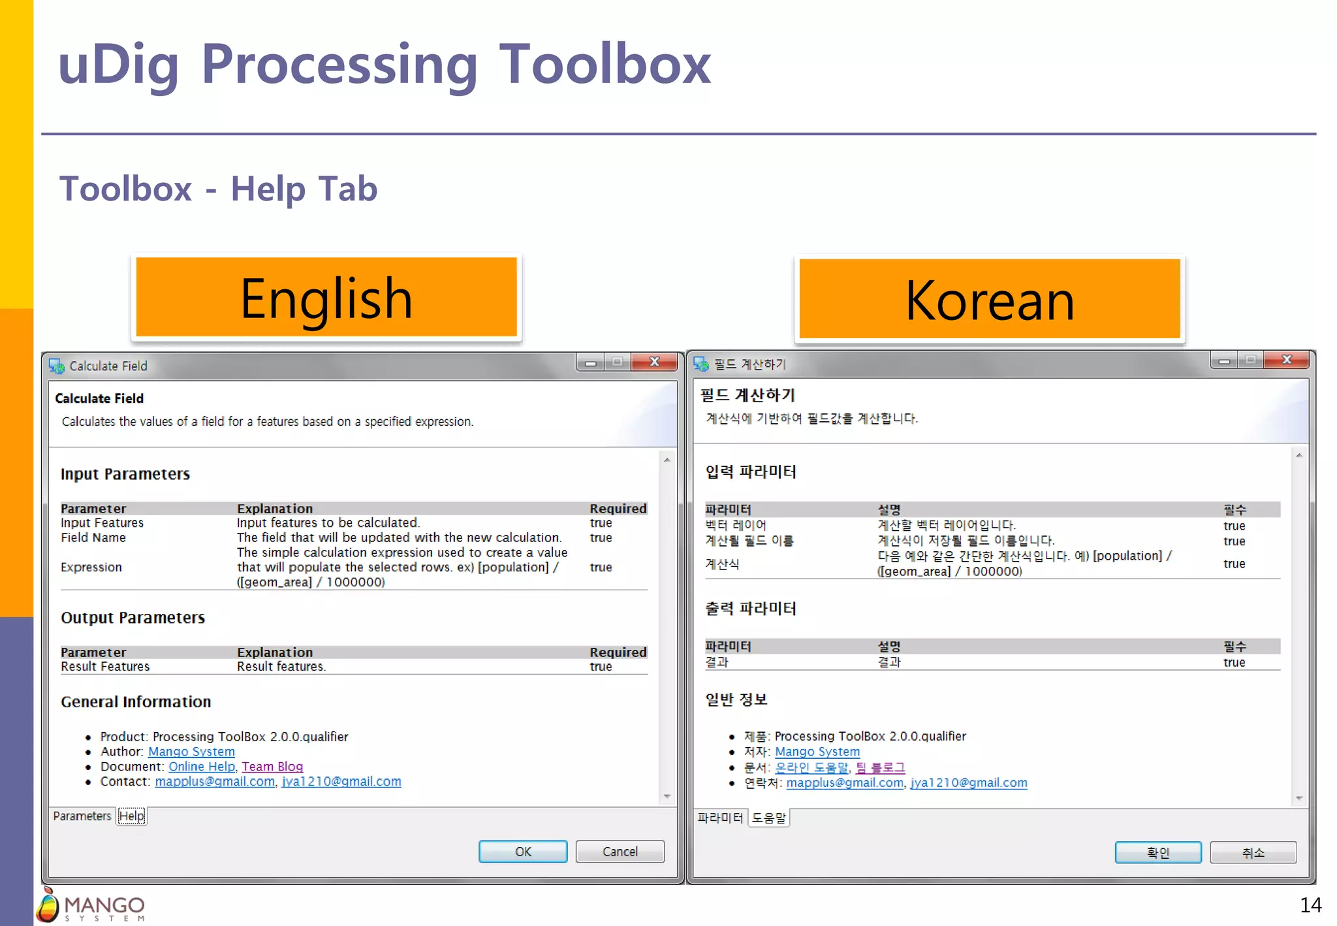Open the 팀 블로그 link
Viewport: 1337px width, 926px height.
point(881,767)
